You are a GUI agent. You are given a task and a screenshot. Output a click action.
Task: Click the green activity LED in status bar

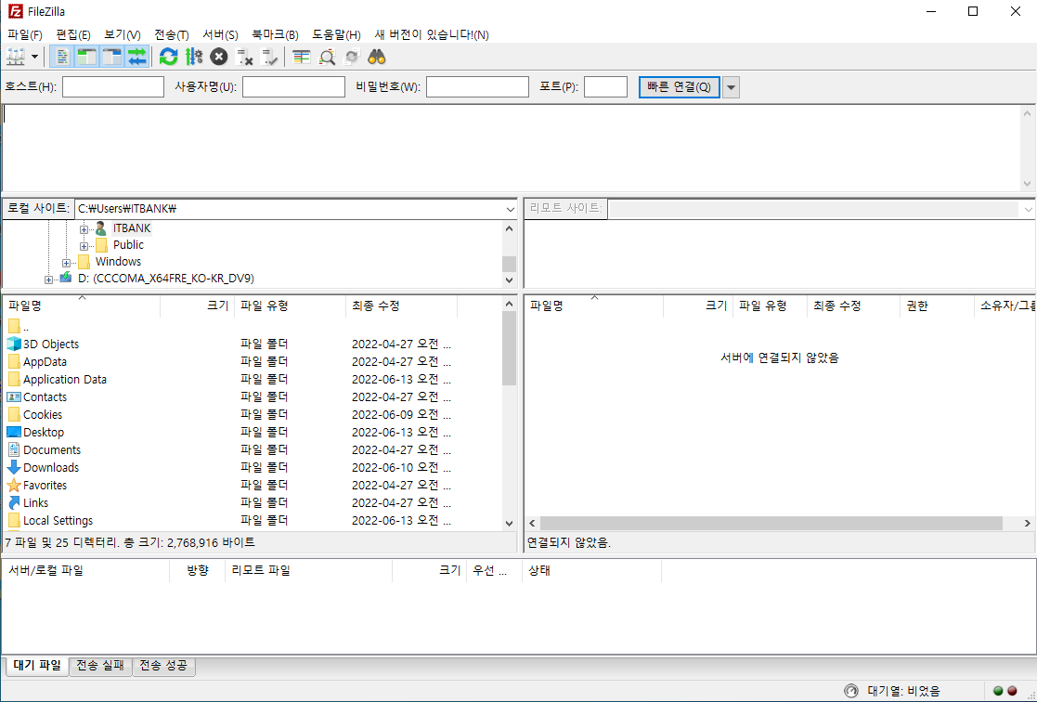coord(999,691)
